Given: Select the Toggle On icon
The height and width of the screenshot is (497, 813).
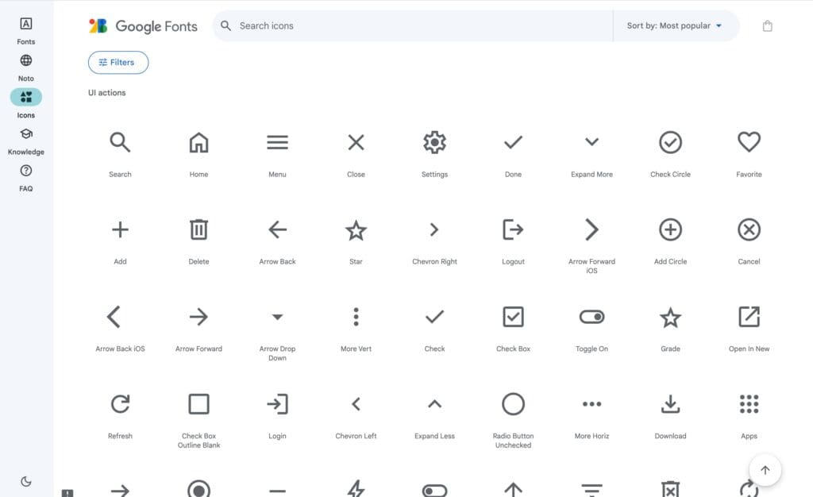Looking at the screenshot, I should pyautogui.click(x=591, y=316).
